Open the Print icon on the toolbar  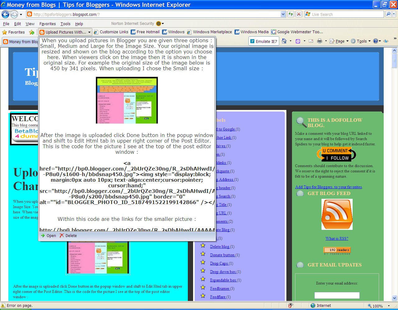point(319,41)
